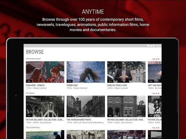Image resolution: width=186 pixels, height=139 pixels.
Task: Open Father Delaney Collection: Nav... thumbnail
Action: click(126, 106)
